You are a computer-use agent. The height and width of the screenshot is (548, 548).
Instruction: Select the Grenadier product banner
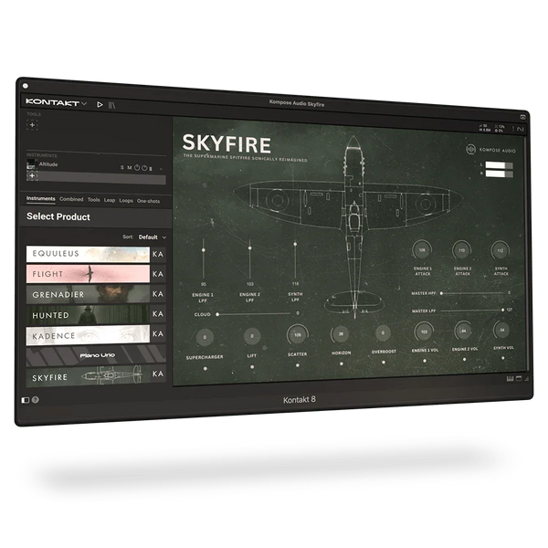[88, 294]
